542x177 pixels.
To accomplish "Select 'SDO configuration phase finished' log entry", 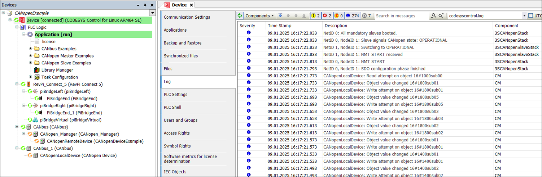I will click(x=390, y=69).
